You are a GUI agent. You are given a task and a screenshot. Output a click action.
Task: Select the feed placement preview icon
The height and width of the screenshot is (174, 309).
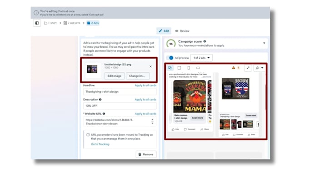(170, 68)
